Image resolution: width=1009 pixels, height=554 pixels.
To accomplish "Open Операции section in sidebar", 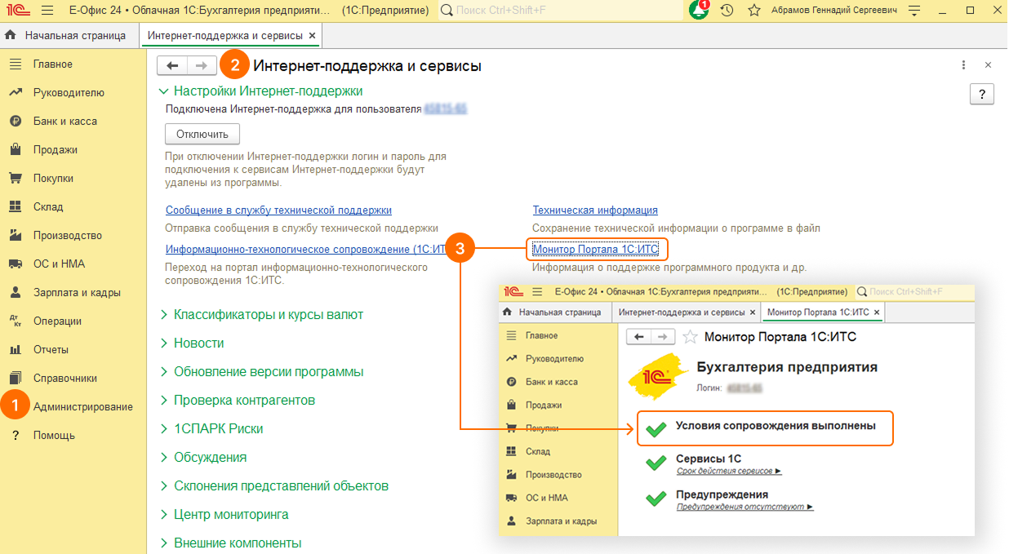I will pyautogui.click(x=57, y=321).
